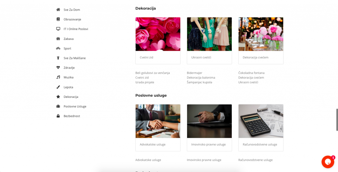Click the Čokoladna fontana link
Screen dimensions: 338x172
pos(251,73)
